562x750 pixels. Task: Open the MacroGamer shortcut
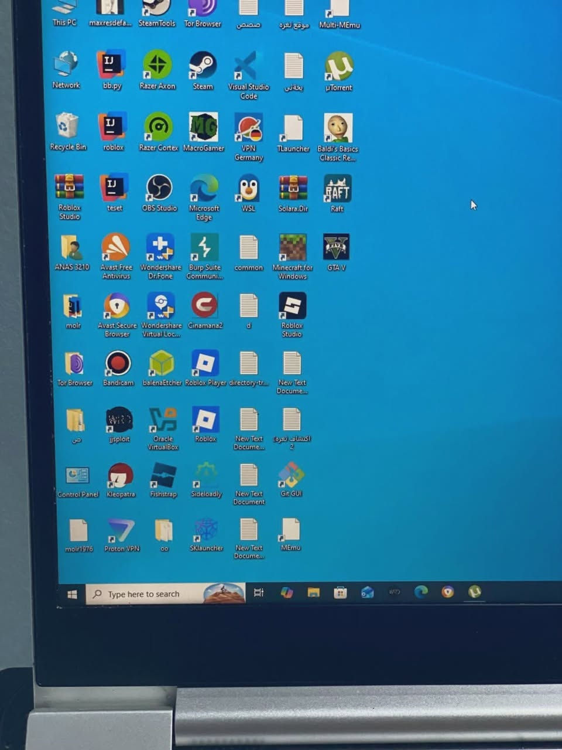(203, 127)
